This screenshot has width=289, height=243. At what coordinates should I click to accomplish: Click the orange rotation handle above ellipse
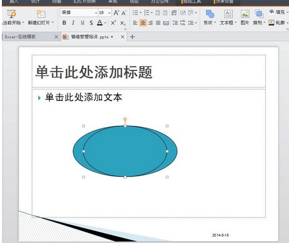pos(125,119)
